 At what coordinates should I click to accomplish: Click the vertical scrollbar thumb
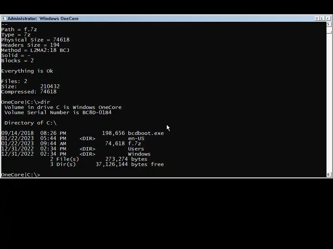(329, 32)
